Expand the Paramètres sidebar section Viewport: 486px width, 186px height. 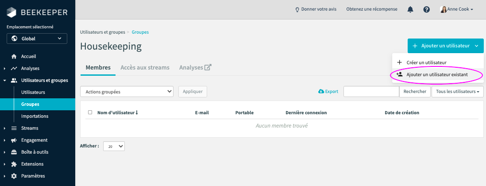click(4, 176)
